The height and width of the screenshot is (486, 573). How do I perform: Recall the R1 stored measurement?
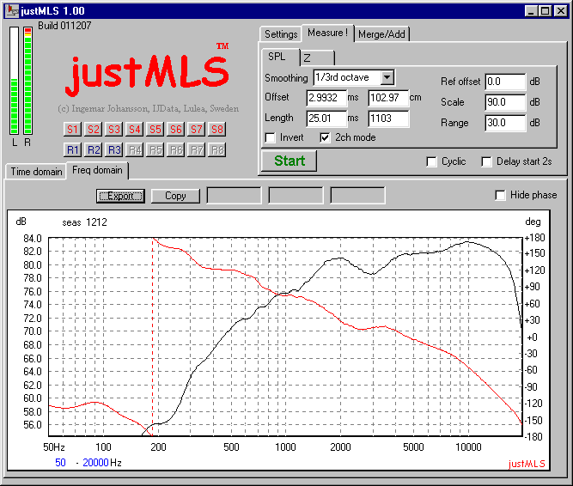click(x=72, y=149)
